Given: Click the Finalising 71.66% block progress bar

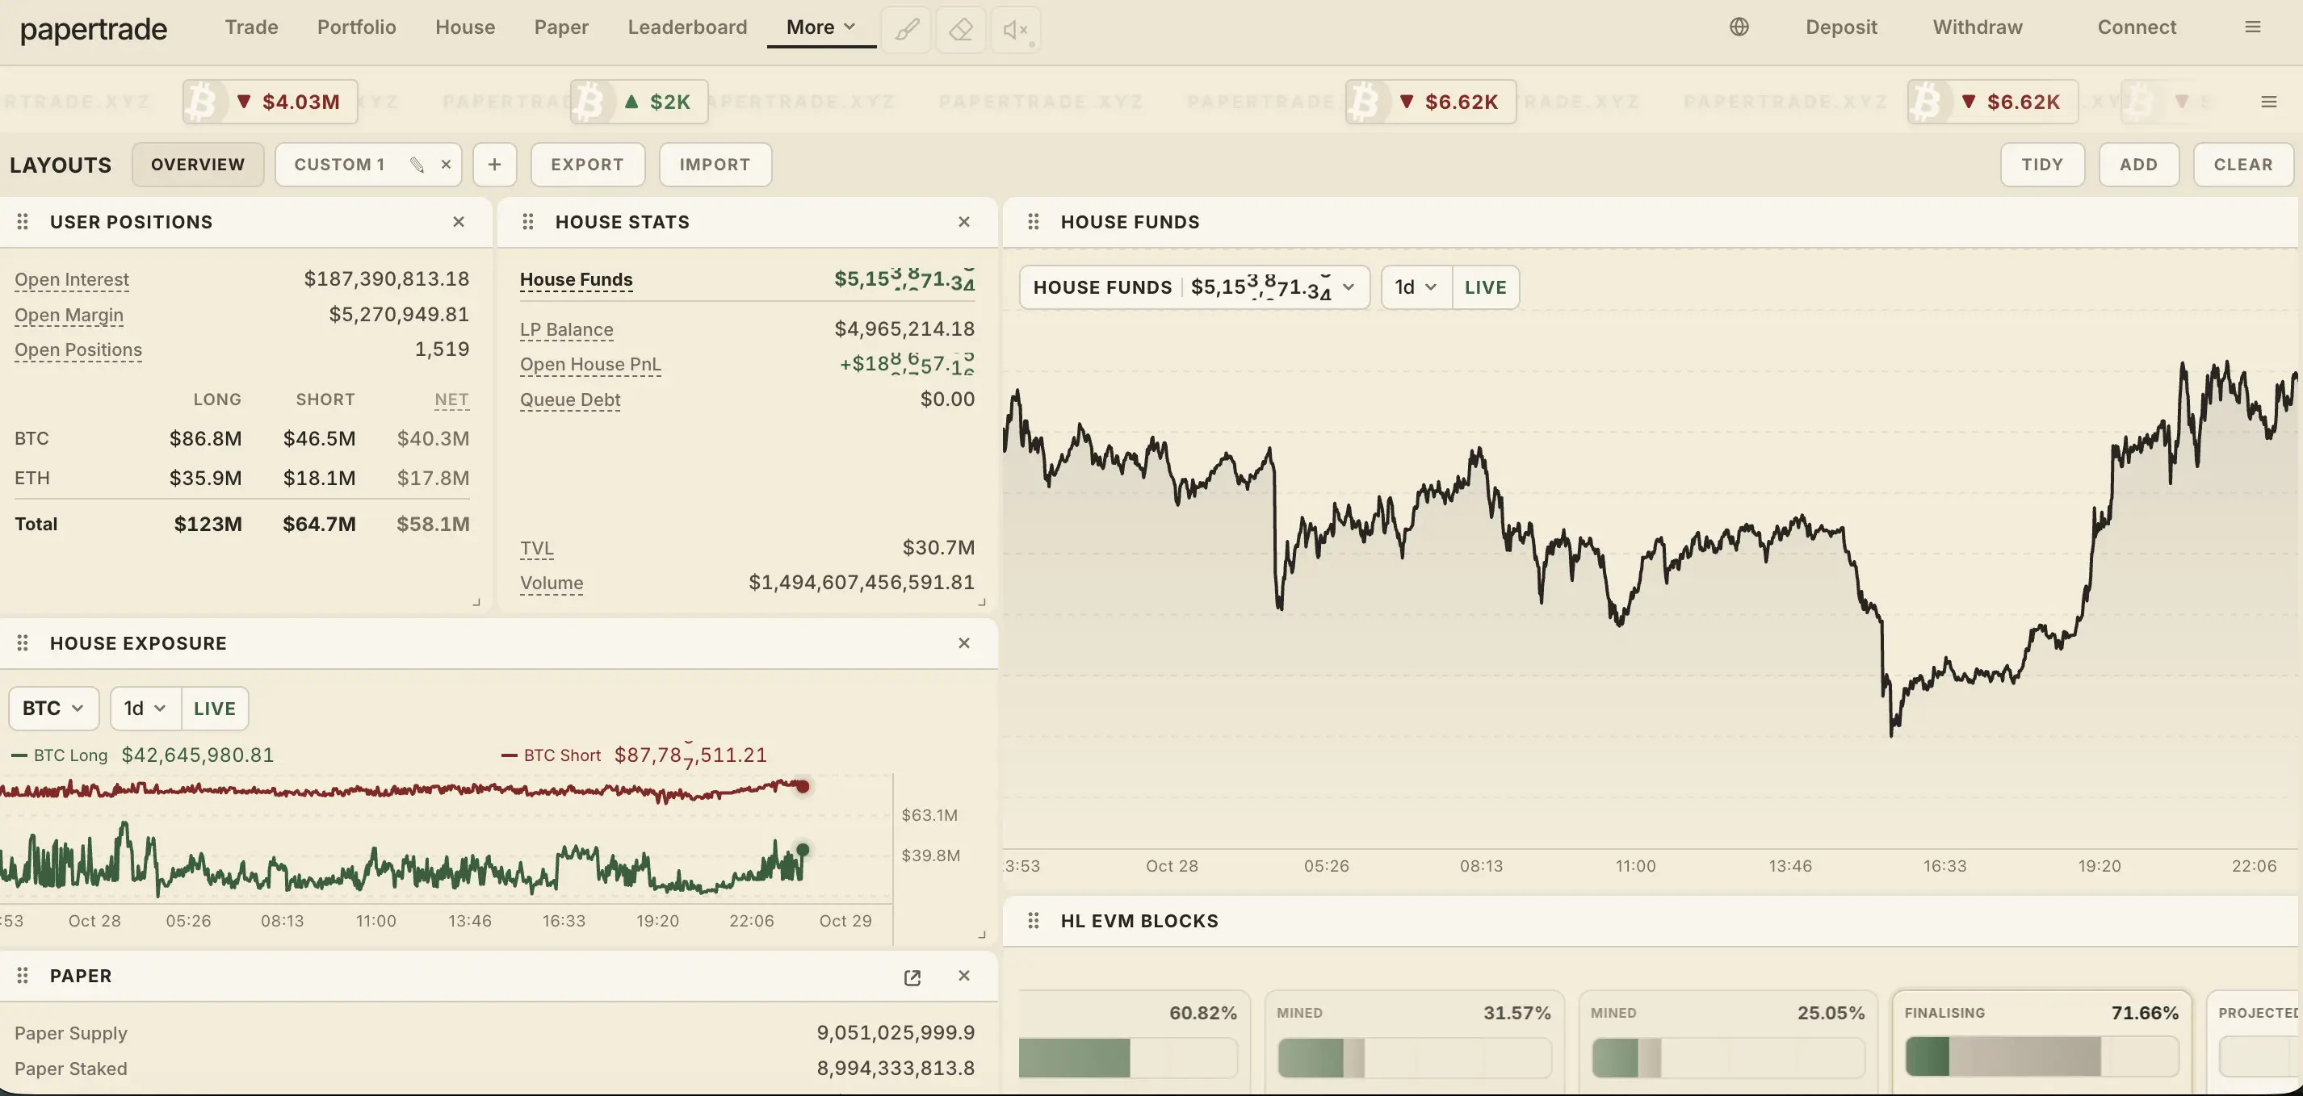Looking at the screenshot, I should coord(2042,1056).
